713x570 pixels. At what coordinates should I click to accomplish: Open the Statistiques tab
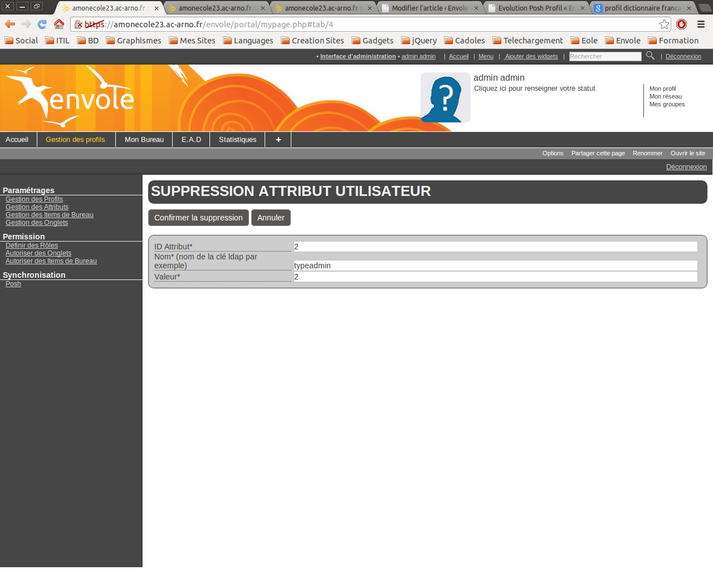click(x=237, y=140)
